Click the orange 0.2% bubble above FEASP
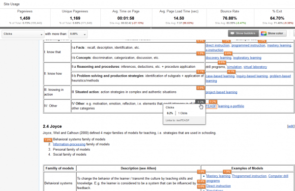Screen dimensions: 295x191 (213, 102)
